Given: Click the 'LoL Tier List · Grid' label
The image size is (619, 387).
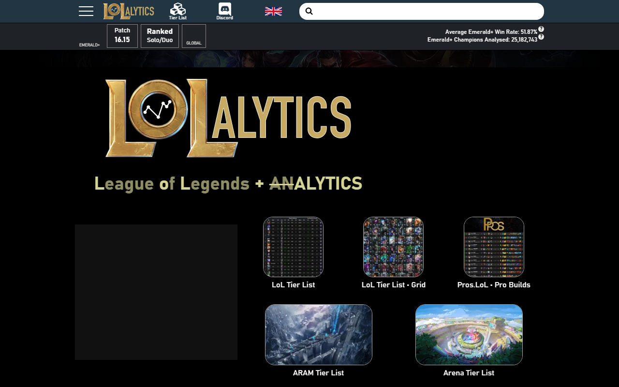Looking at the screenshot, I should click(x=394, y=285).
